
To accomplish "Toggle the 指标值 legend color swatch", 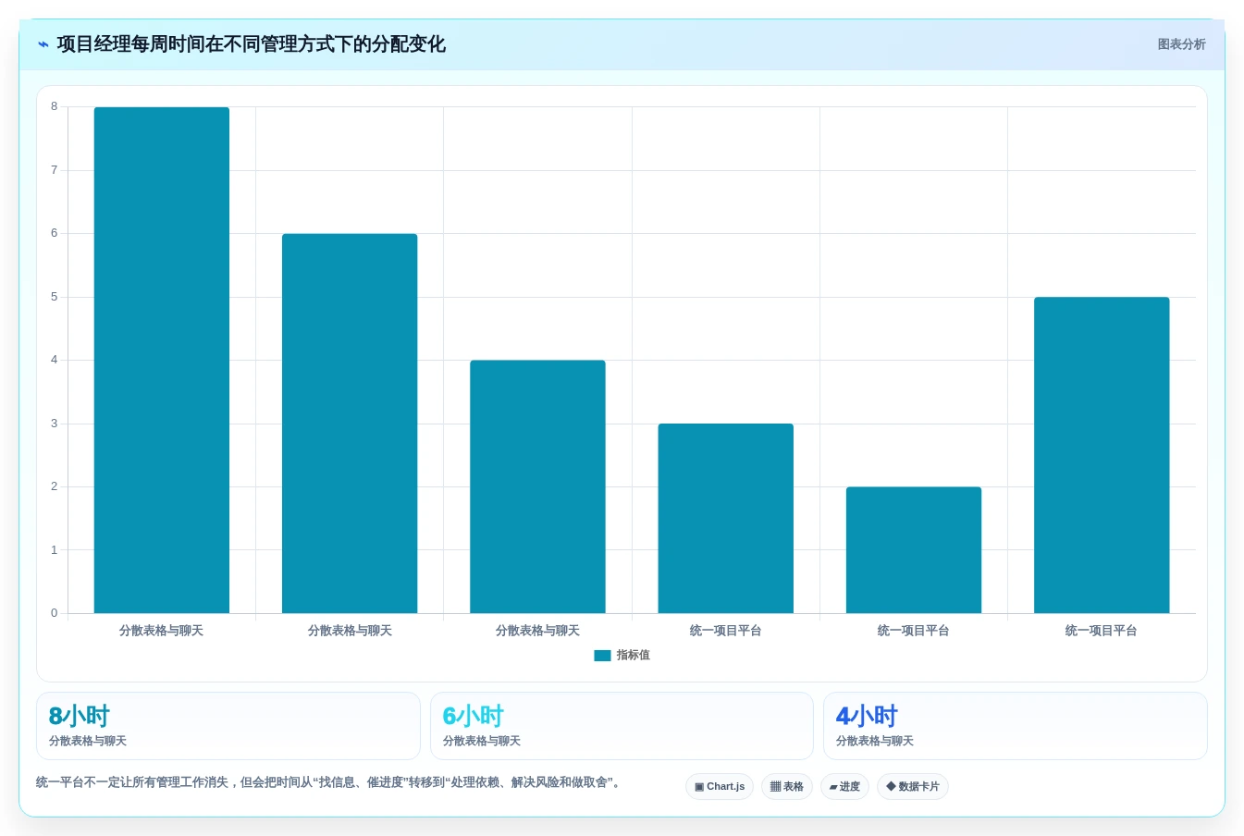I will (x=602, y=656).
